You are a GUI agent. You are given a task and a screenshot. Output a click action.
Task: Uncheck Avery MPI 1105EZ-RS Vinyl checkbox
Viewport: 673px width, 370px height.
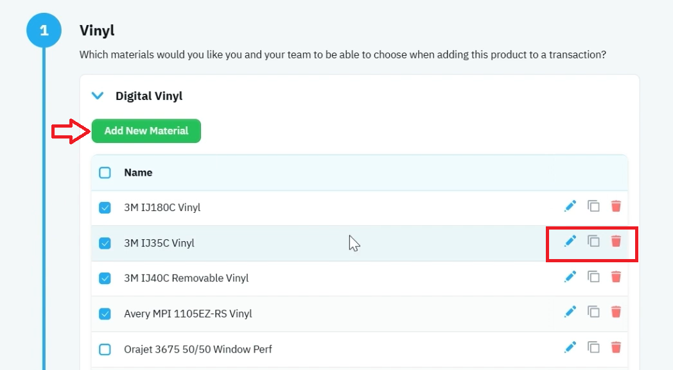(105, 314)
